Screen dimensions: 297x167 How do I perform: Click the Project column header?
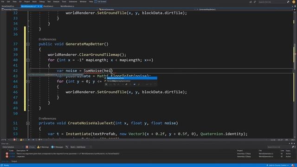pyautogui.click(x=240, y=151)
